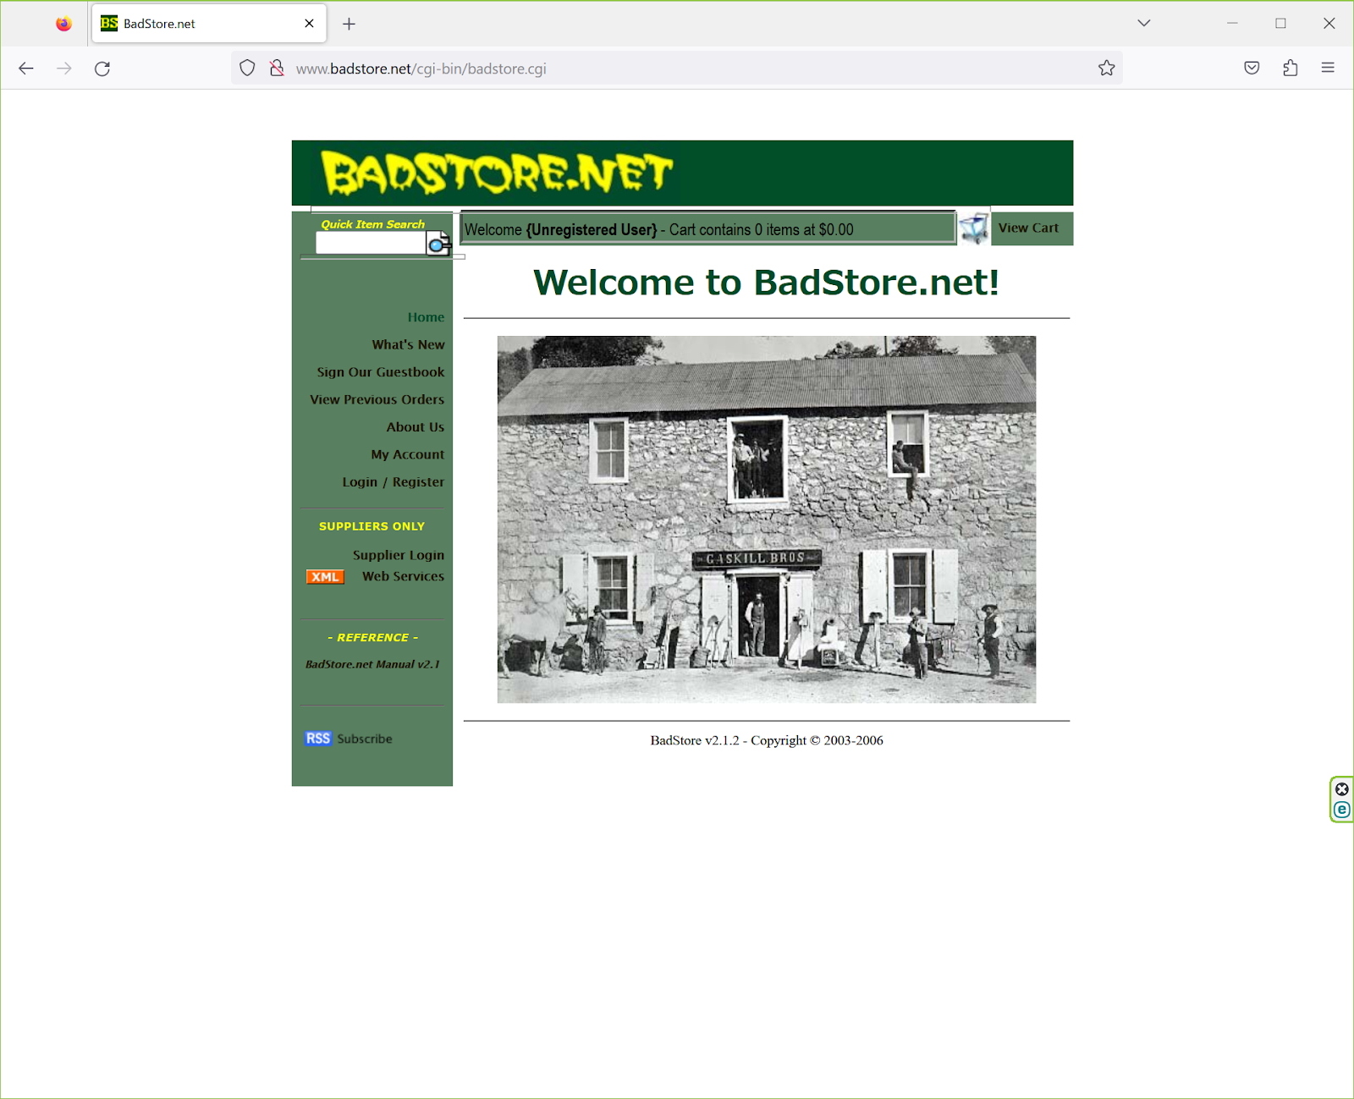Viewport: 1354px width, 1099px height.
Task: Click the Supplier Login link
Action: 399,555
